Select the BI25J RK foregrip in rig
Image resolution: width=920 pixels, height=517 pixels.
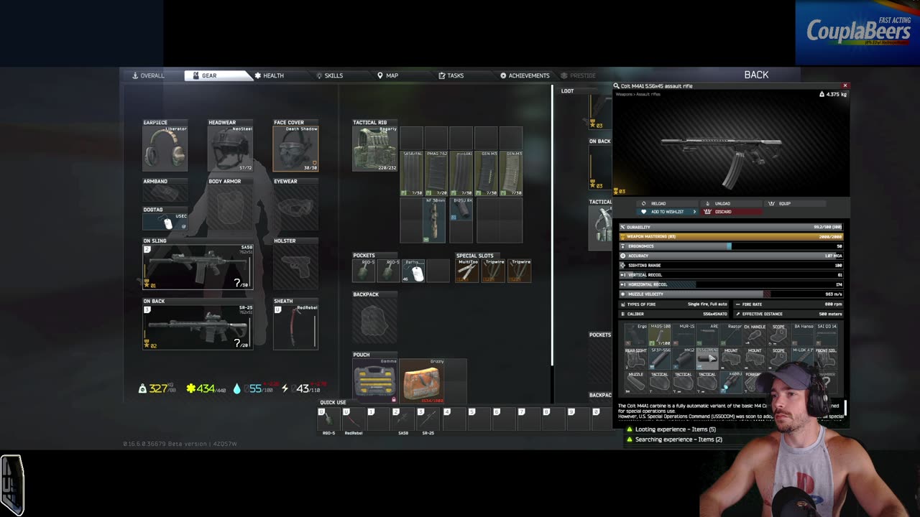(x=461, y=210)
